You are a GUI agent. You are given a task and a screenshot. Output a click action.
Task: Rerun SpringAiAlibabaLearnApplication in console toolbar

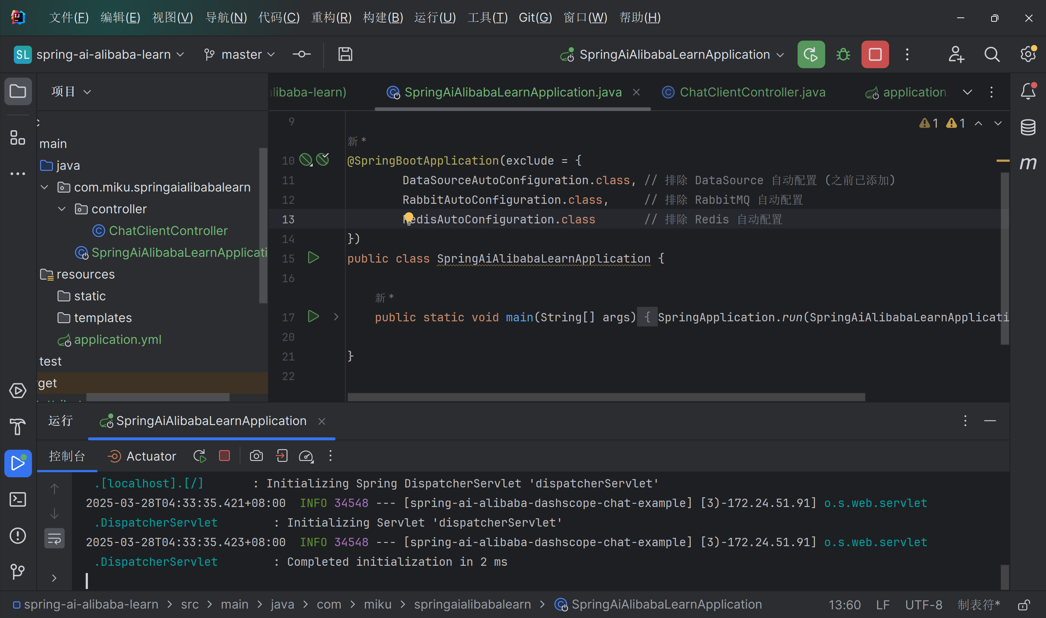pyautogui.click(x=199, y=456)
